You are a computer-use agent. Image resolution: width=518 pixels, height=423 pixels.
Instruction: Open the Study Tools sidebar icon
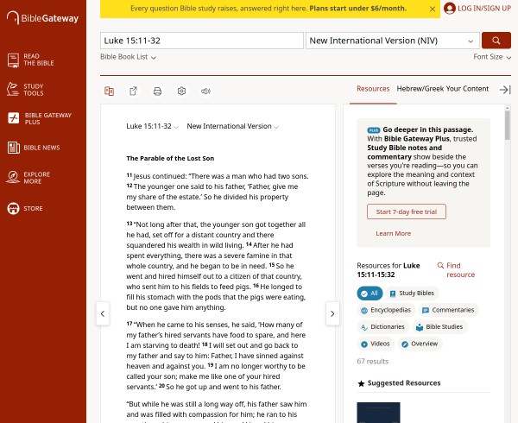point(13,90)
